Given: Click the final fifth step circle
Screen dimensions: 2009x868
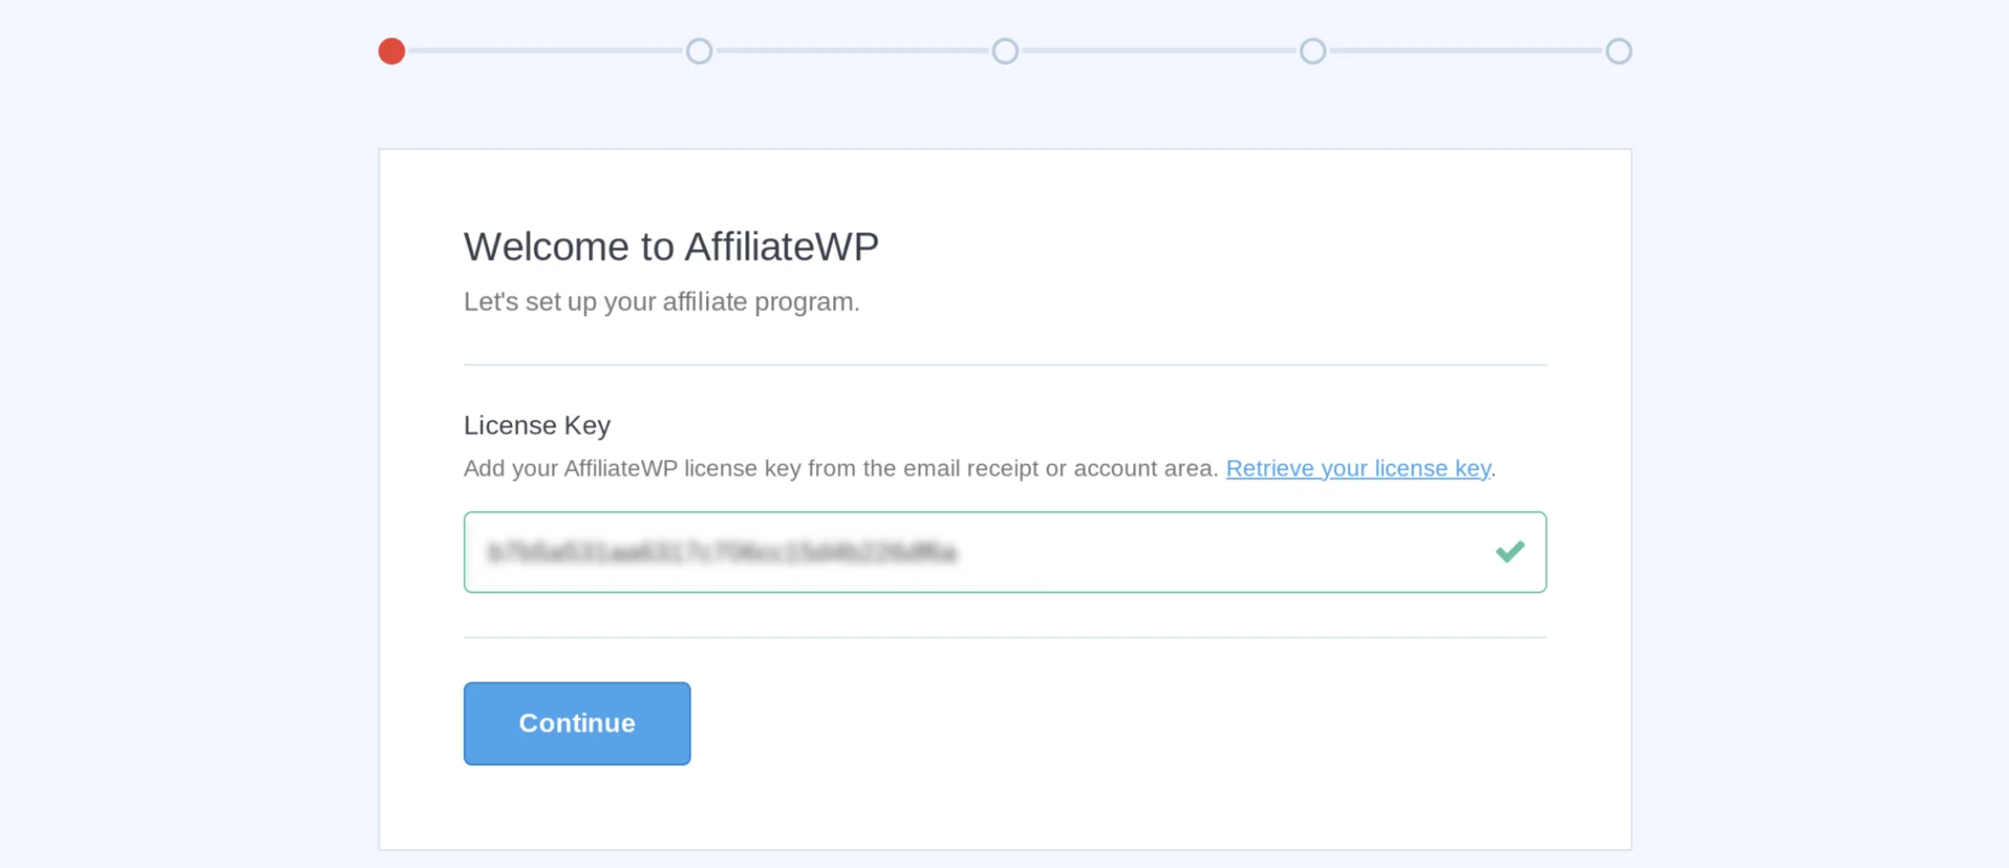Looking at the screenshot, I should coord(1618,51).
